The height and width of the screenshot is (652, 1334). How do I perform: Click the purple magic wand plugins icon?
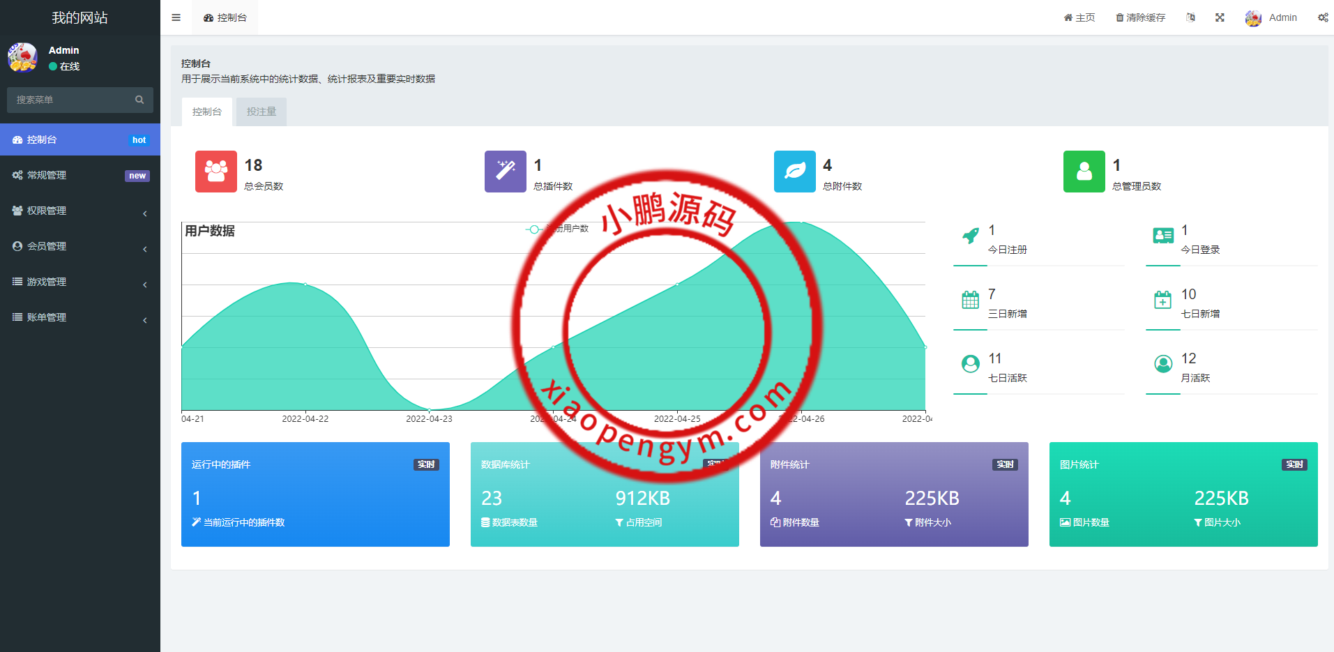[505, 172]
